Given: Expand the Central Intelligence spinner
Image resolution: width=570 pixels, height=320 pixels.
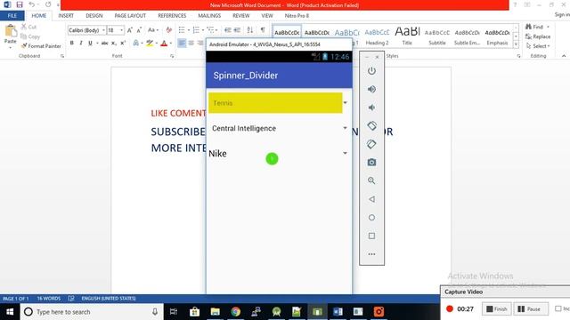Looking at the screenshot, I should pyautogui.click(x=345, y=128).
